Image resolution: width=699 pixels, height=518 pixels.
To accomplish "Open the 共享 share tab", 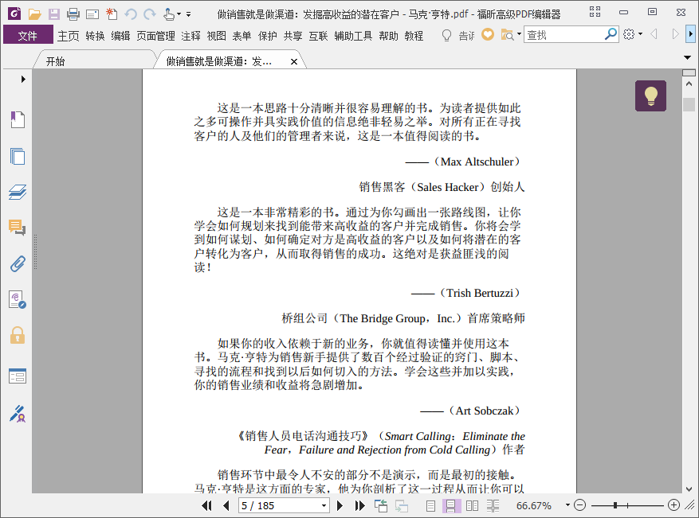I will coord(293,36).
